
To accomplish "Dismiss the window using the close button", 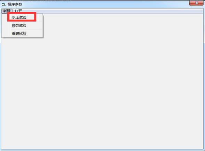I will (x=196, y=3).
